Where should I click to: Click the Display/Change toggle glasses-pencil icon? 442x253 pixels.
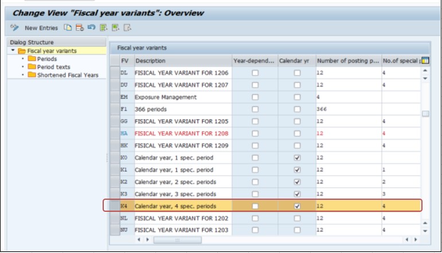pos(14,27)
